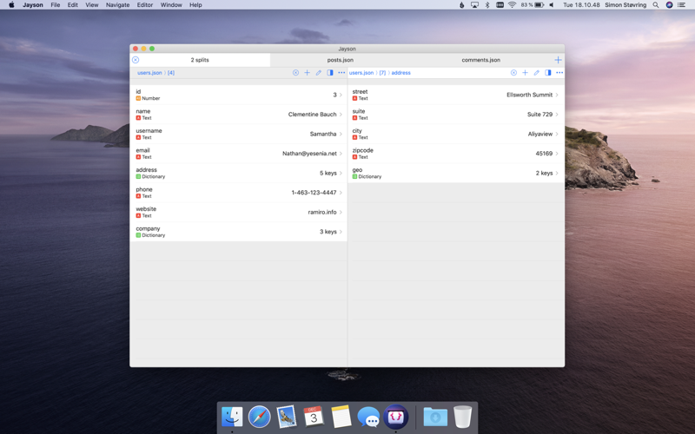The width and height of the screenshot is (695, 434).
Task: Toggle split view icon in right pane
Action: coord(548,73)
